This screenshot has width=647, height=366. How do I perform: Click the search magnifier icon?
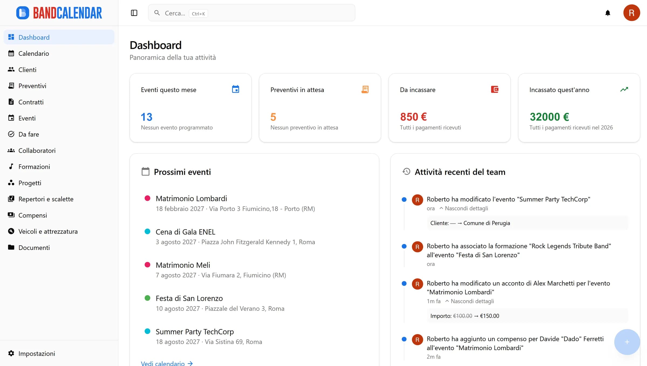point(157,13)
